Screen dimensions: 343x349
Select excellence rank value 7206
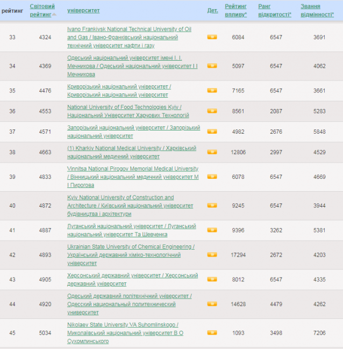point(319,333)
